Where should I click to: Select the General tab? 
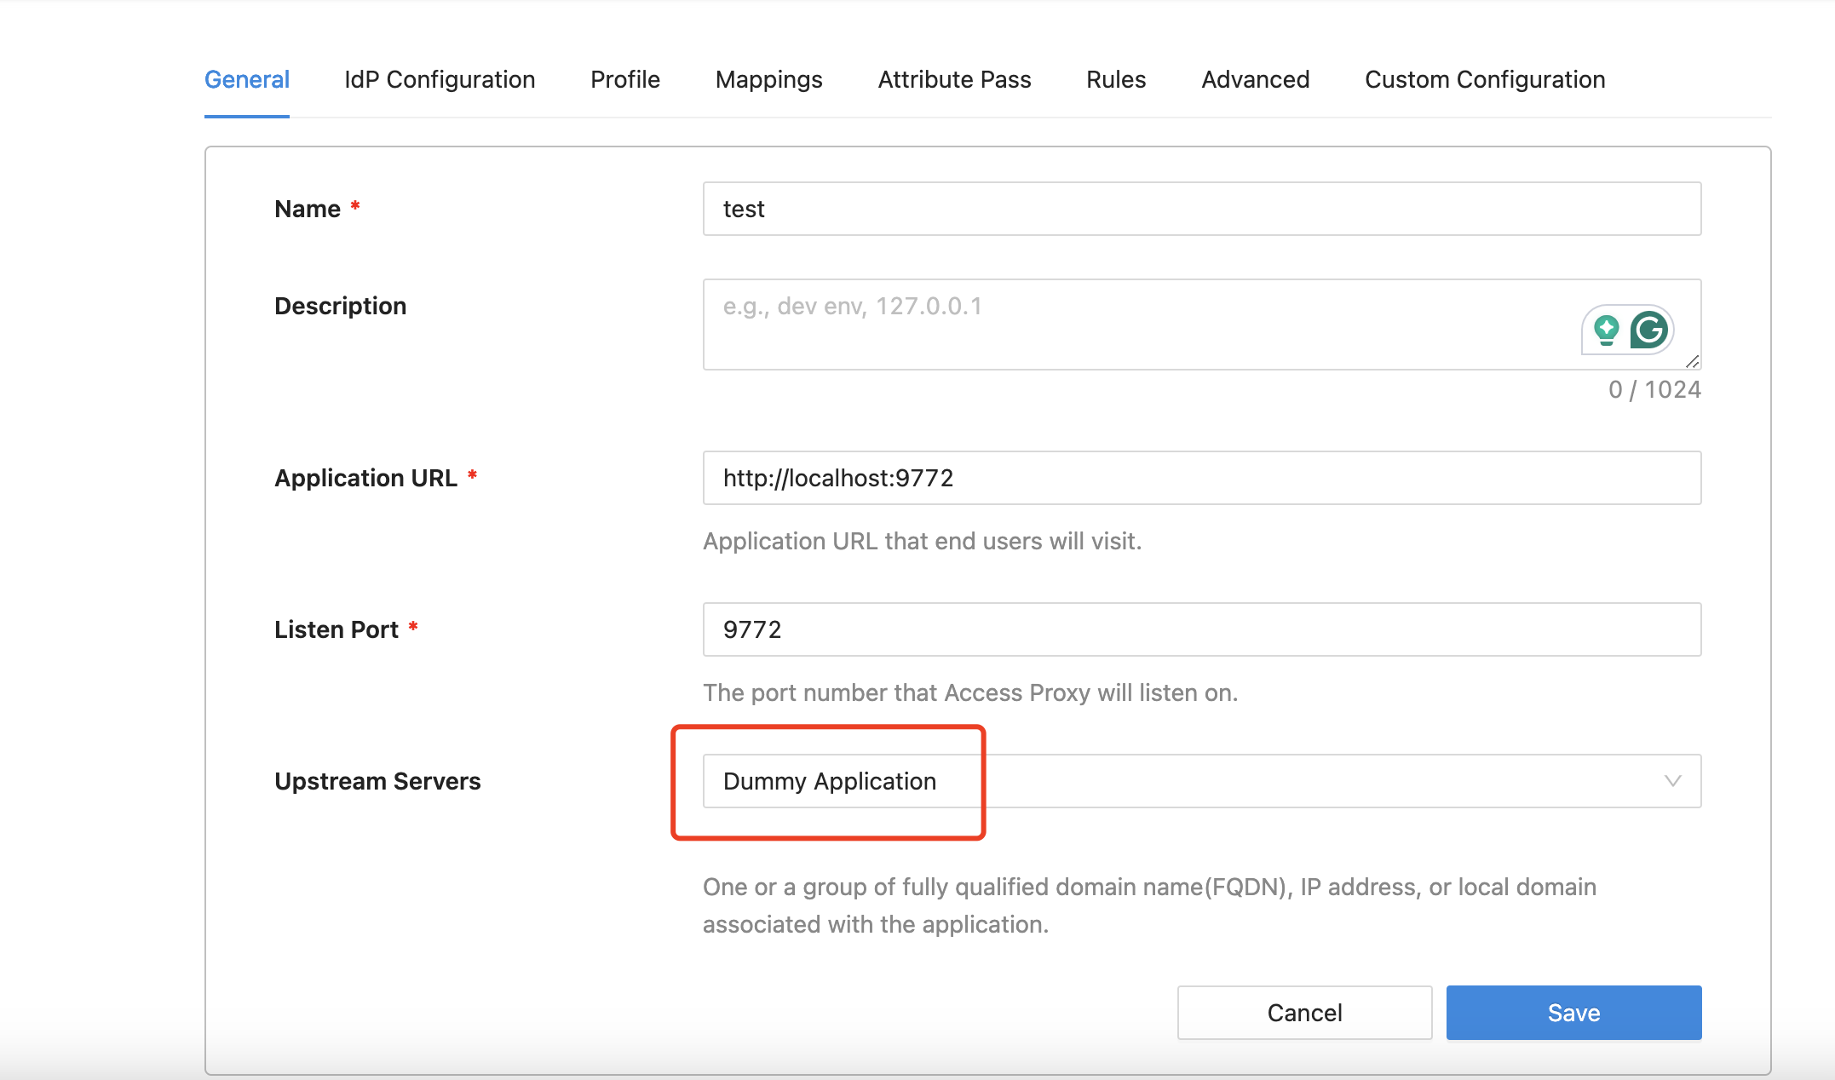pos(247,79)
